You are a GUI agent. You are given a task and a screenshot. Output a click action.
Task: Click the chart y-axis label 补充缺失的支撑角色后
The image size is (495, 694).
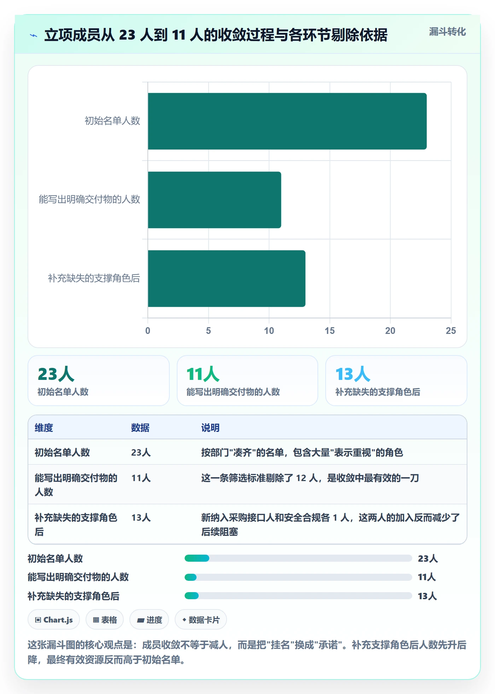point(94,278)
